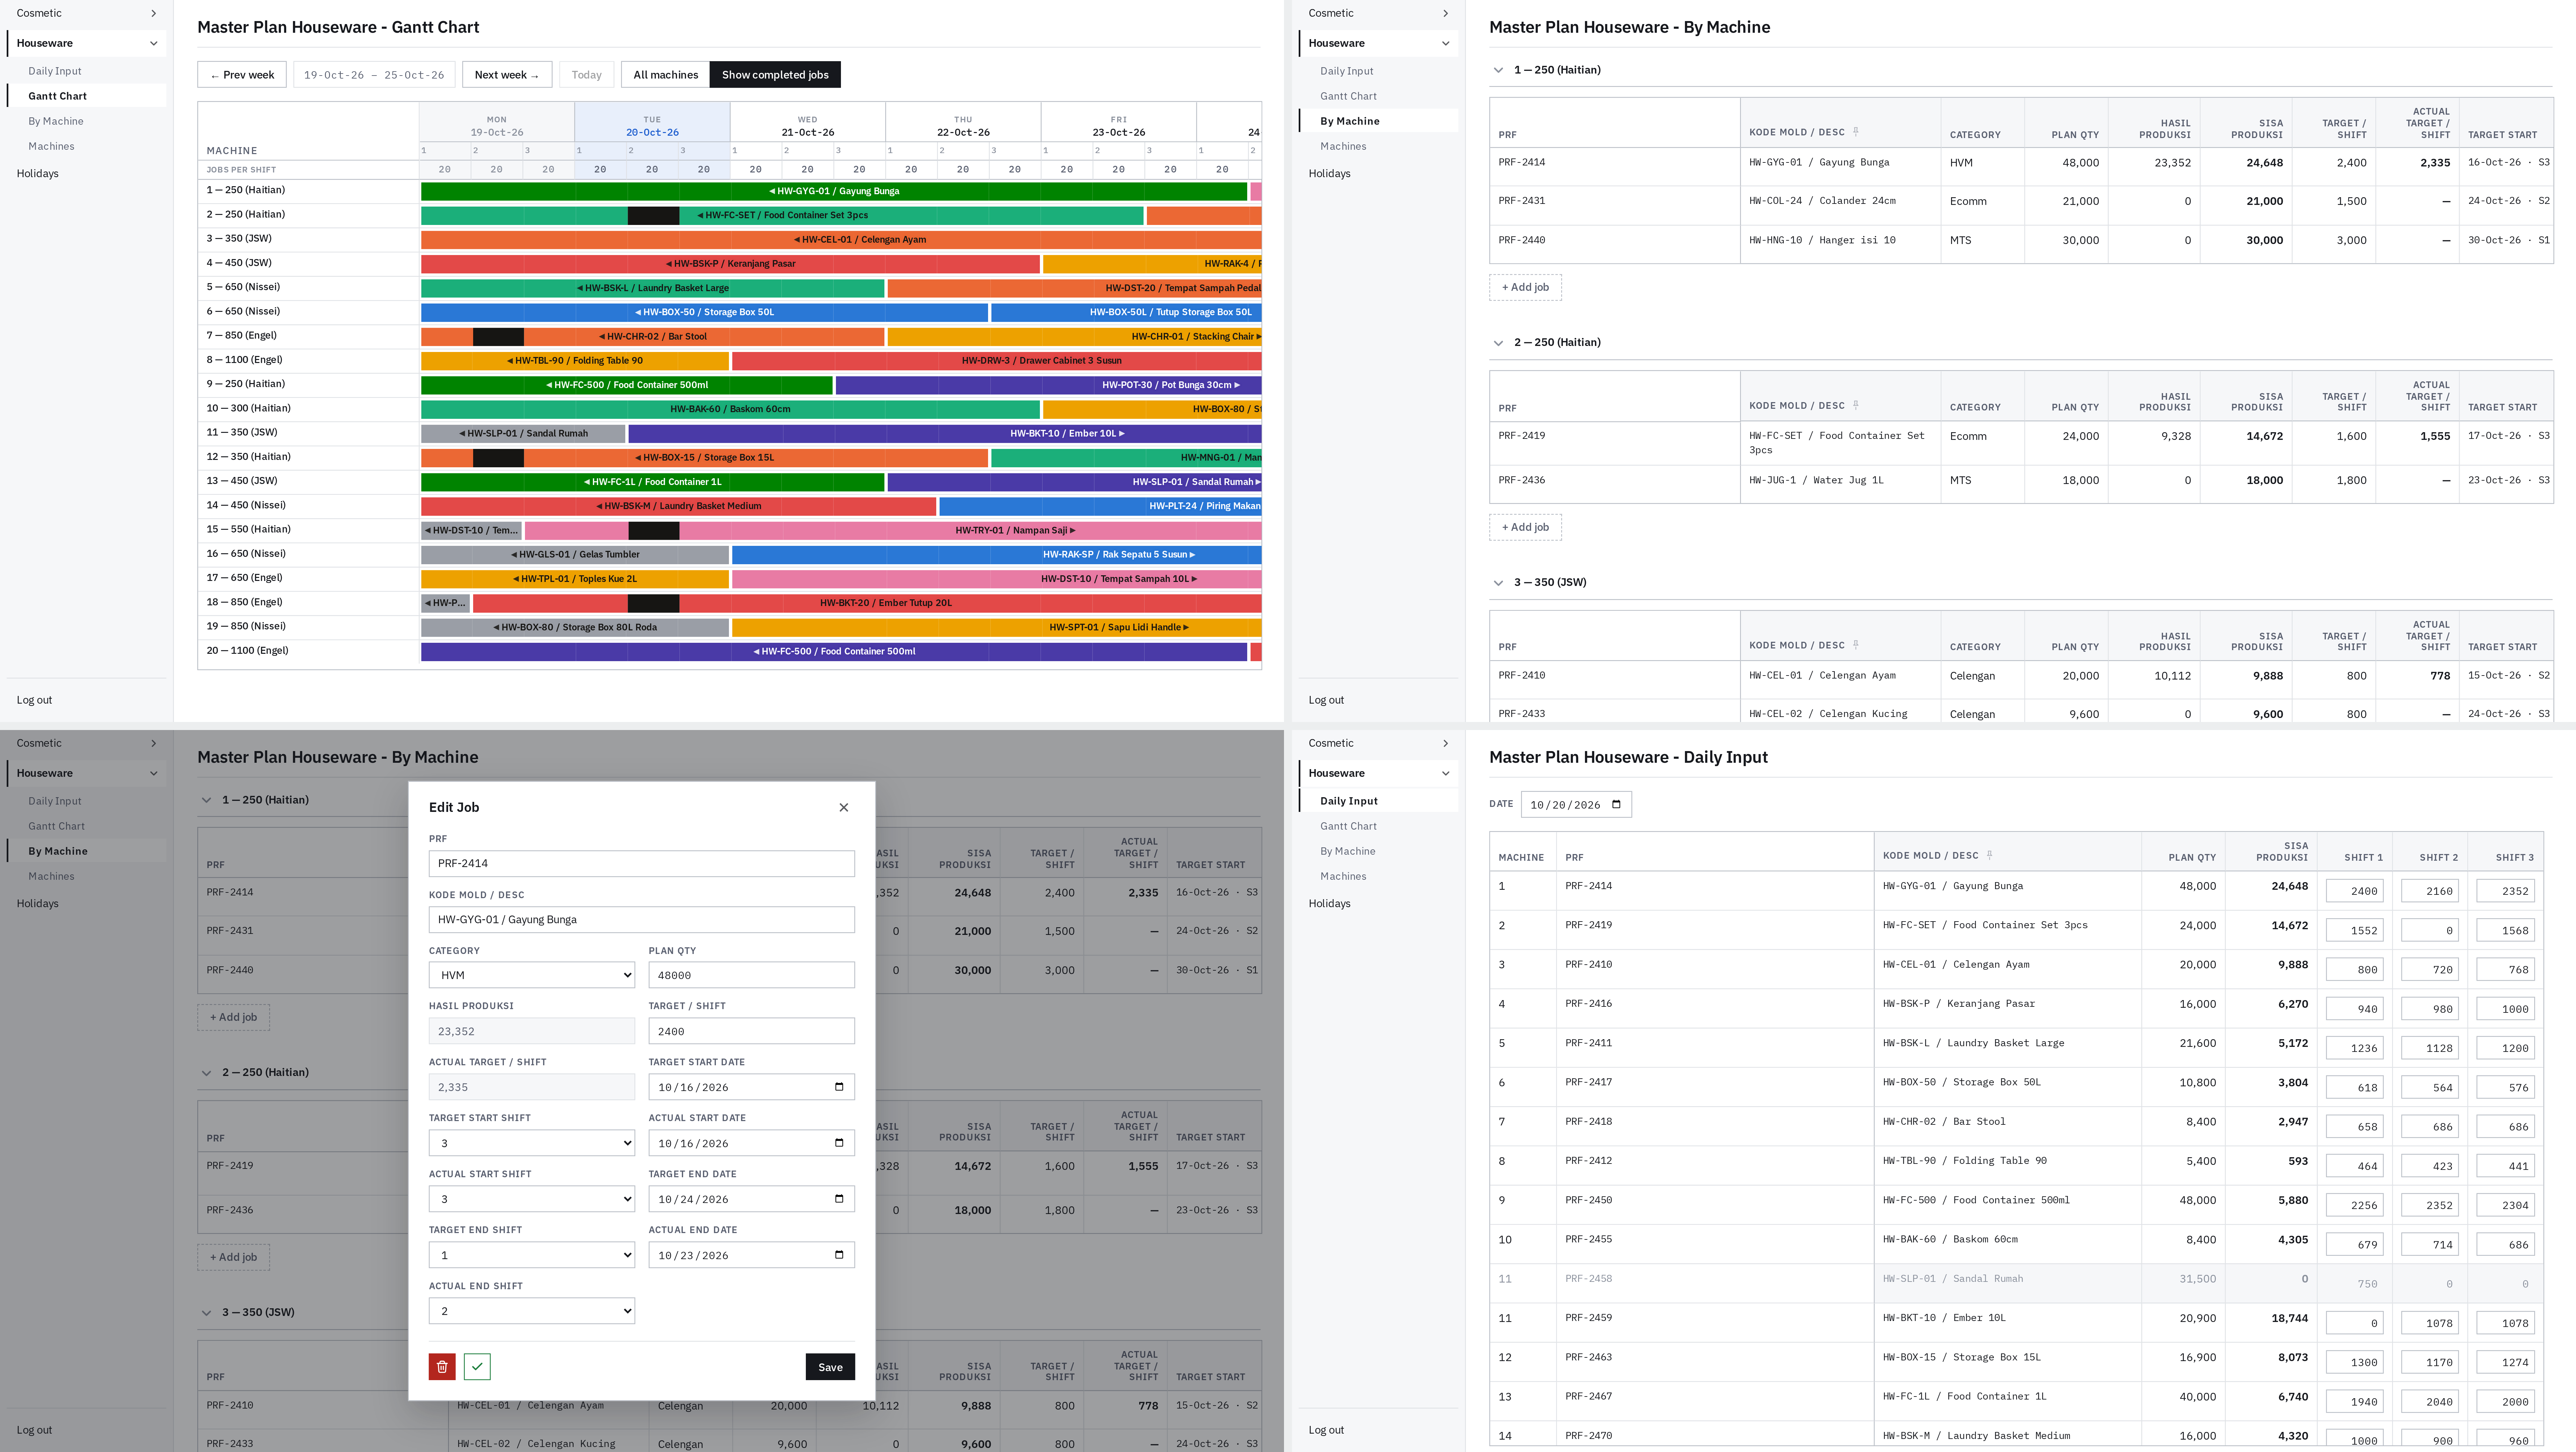2576x1452 pixels.
Task: Open Daily Input in Gantt Chart window sidebar
Action: 55,71
